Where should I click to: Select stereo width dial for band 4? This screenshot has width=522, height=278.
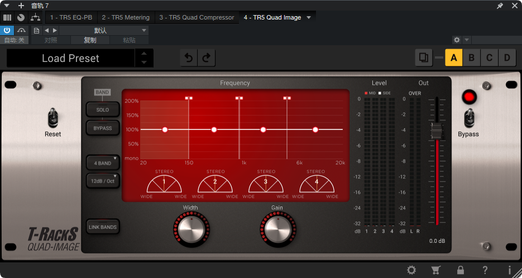click(x=317, y=184)
